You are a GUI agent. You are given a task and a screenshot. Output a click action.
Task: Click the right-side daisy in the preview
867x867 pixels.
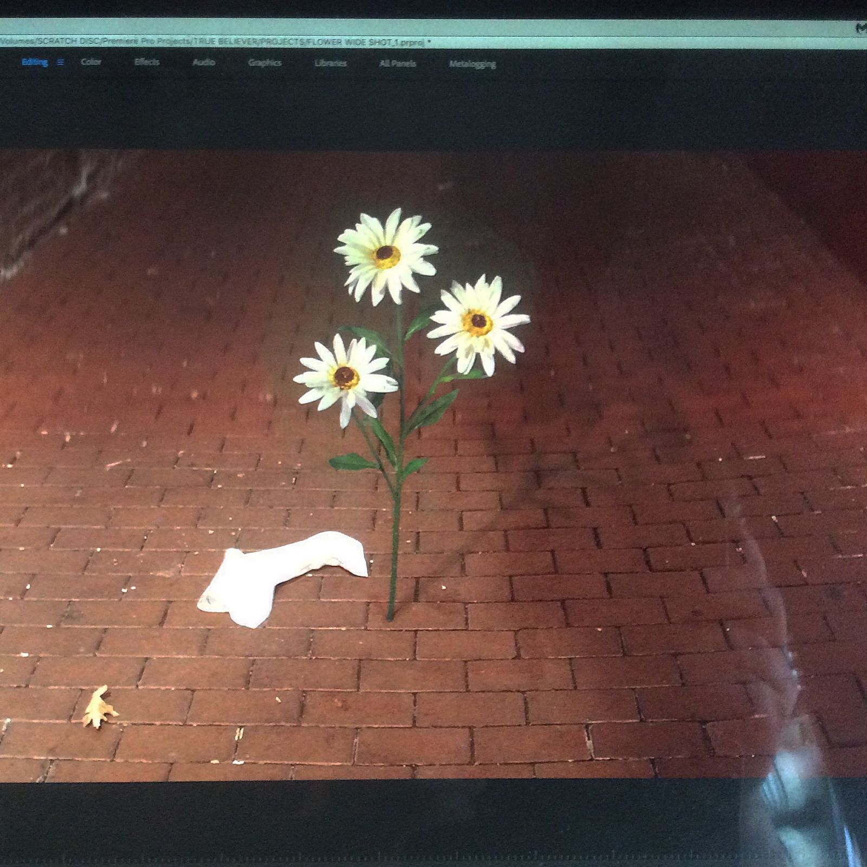tap(478, 323)
